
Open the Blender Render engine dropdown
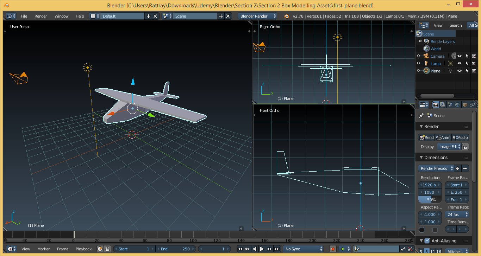coord(257,16)
